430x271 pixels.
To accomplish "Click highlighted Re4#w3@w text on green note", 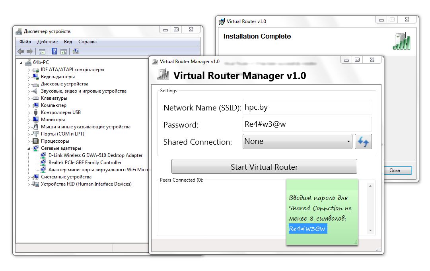I will click(307, 228).
